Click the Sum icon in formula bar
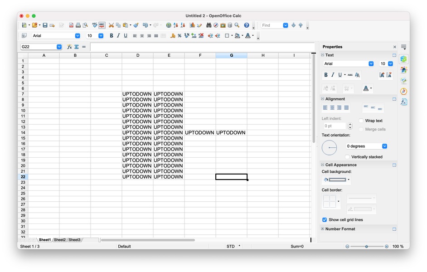The image size is (427, 272). point(77,47)
